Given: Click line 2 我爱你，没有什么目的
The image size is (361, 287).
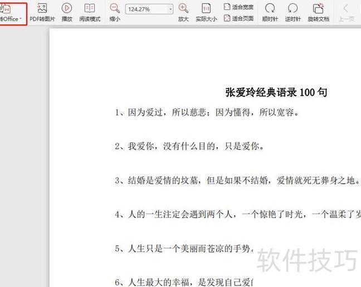Looking at the screenshot, I should point(189,146).
